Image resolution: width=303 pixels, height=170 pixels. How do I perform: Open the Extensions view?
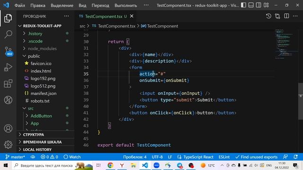(x=8, y=84)
